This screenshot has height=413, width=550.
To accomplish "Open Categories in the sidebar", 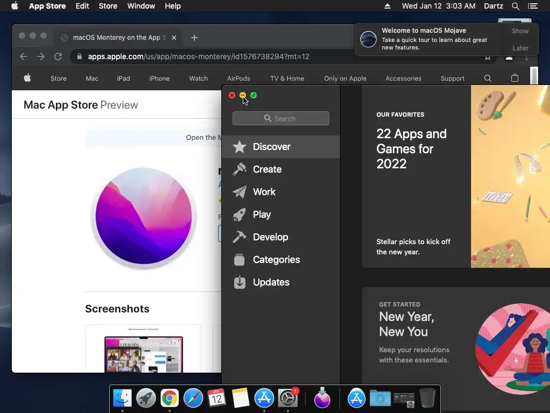I will (x=280, y=260).
